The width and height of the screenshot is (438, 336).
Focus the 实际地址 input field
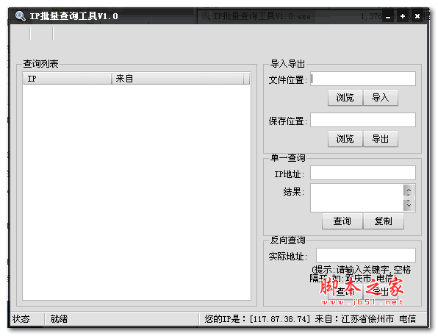tap(366, 255)
